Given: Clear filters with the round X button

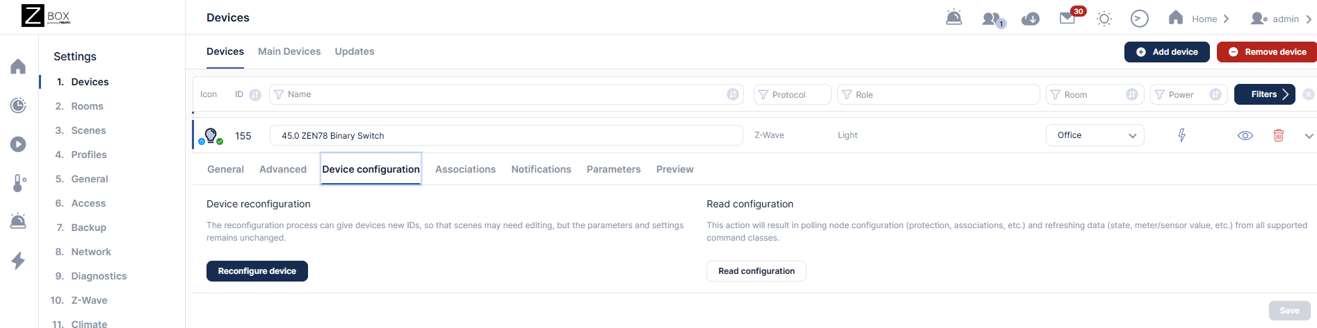Looking at the screenshot, I should (x=1309, y=94).
